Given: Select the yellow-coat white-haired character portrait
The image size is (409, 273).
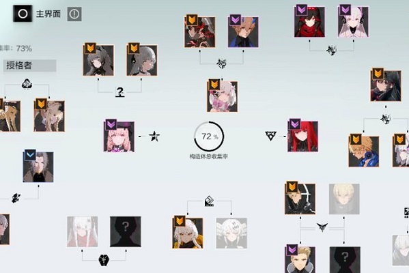Looking at the screenshot, I should (x=188, y=233).
